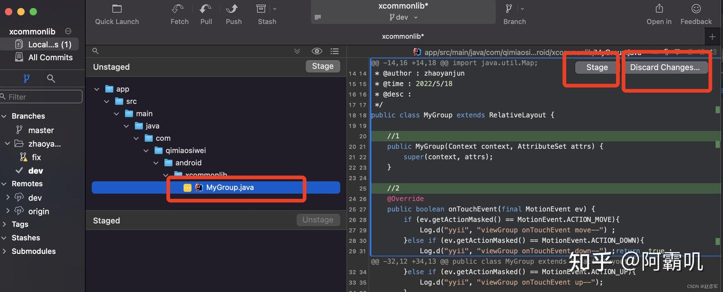The height and width of the screenshot is (292, 723).
Task: Collapse the com folder
Action: coord(136,138)
